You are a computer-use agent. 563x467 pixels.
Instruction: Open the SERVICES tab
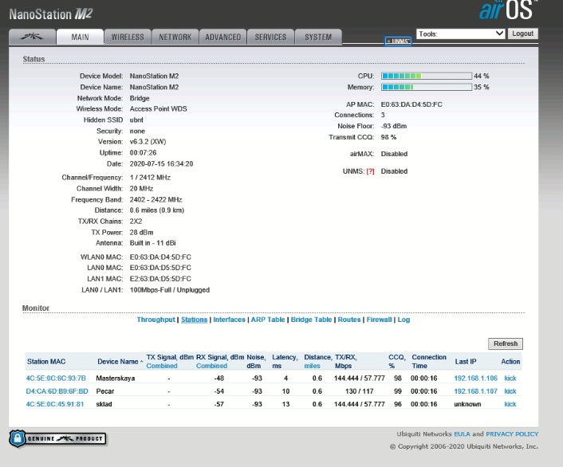pos(270,37)
